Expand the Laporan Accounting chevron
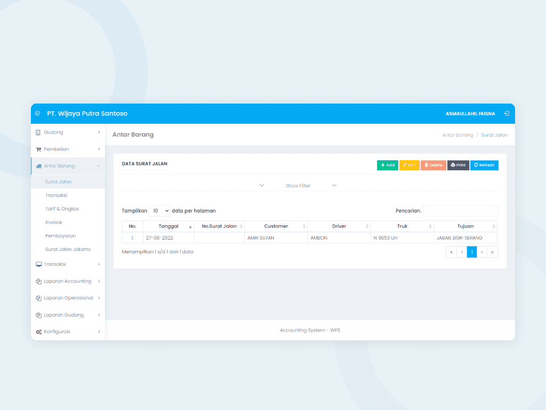Screen dimensions: 546x410 point(99,281)
